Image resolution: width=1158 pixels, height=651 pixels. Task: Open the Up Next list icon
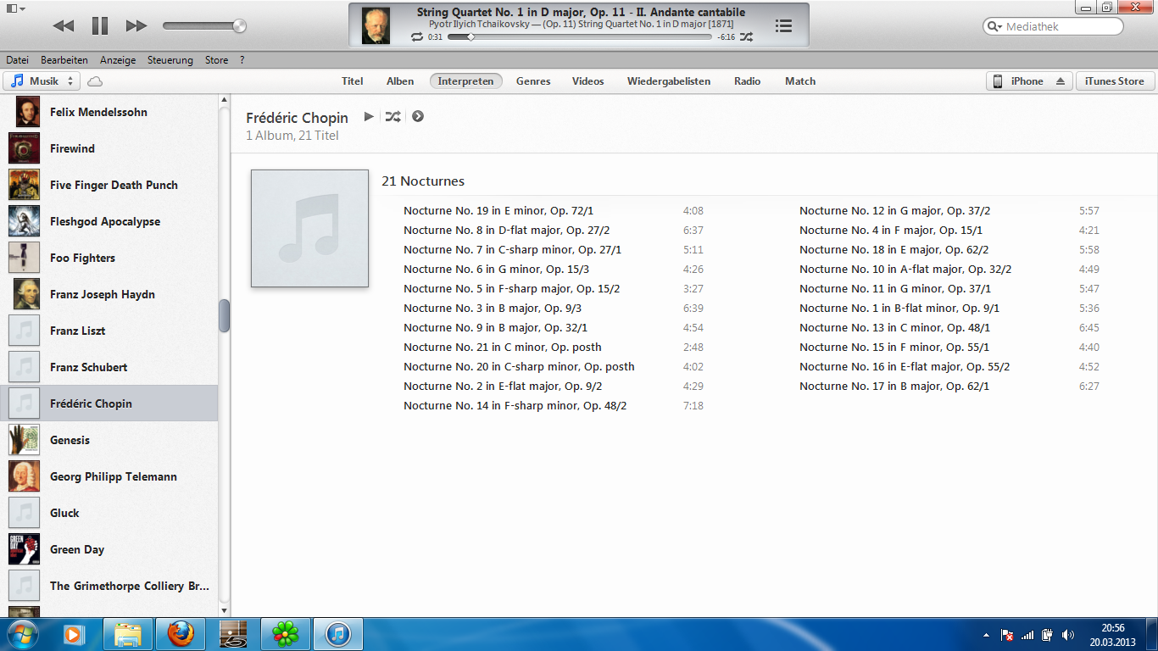click(x=784, y=26)
